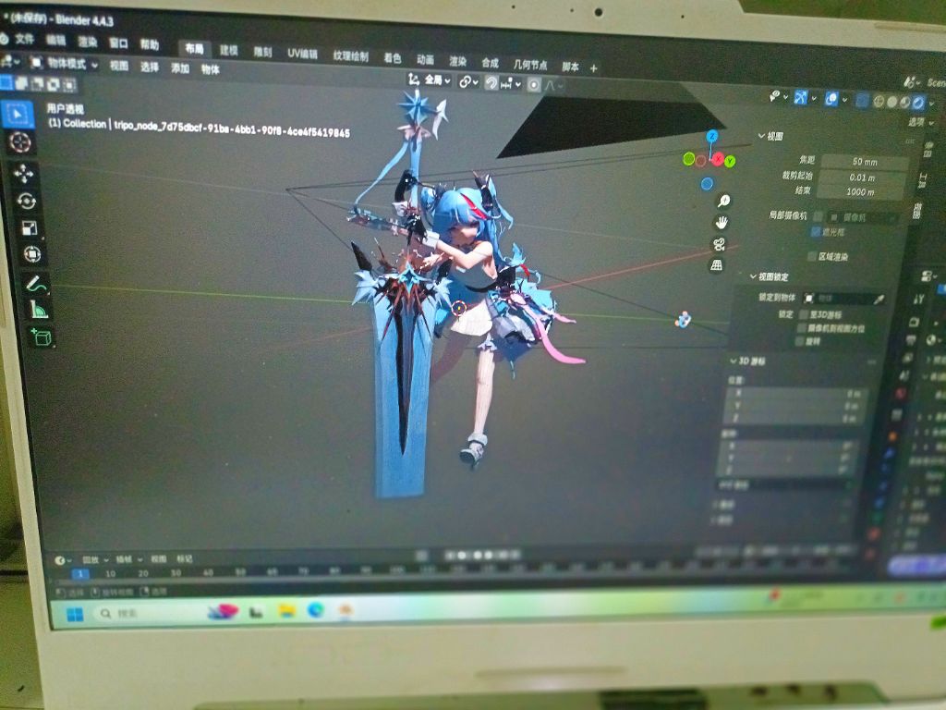
Task: Open the 回放 dropdown in timeline
Action: tap(95, 559)
